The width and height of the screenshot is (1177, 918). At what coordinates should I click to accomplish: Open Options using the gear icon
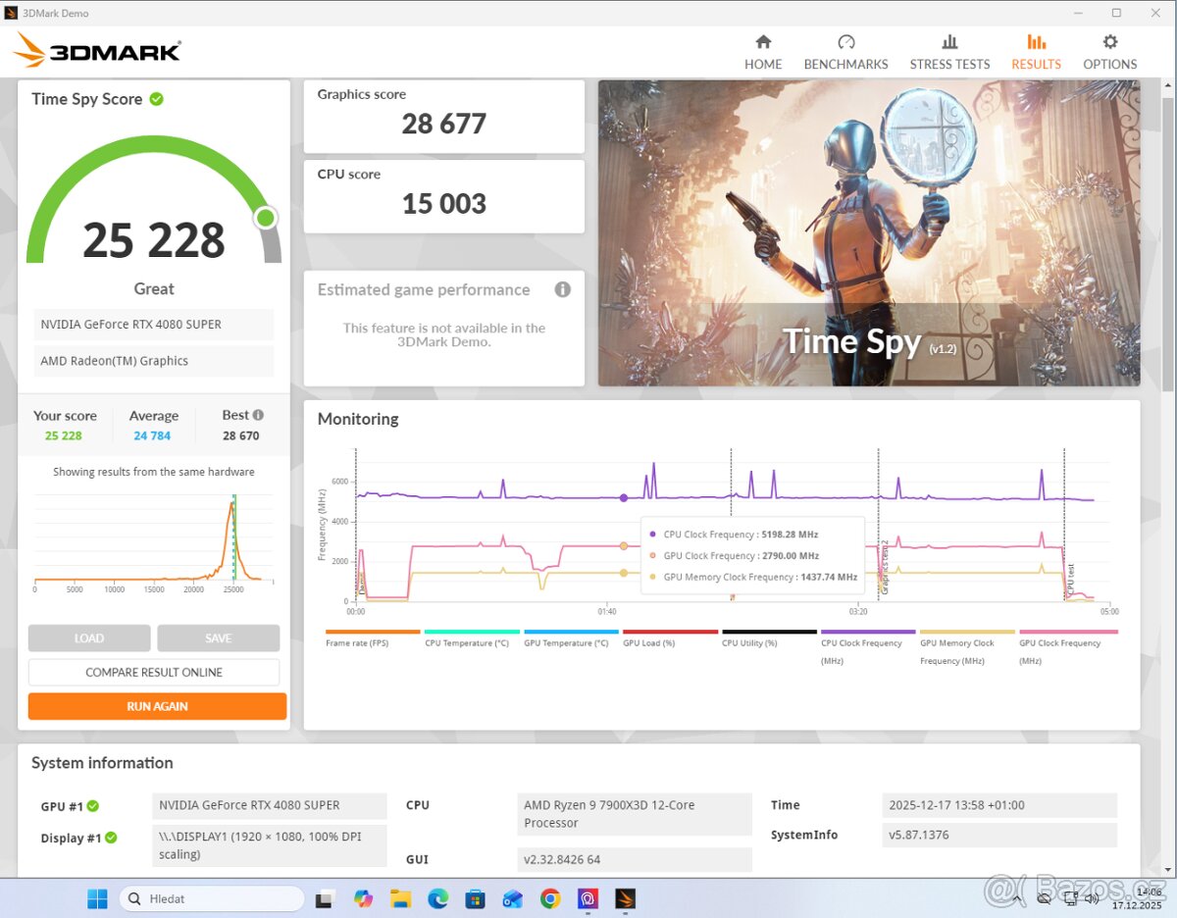[x=1109, y=41]
